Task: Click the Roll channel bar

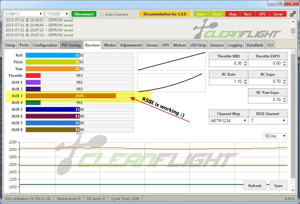Action: click(x=79, y=55)
